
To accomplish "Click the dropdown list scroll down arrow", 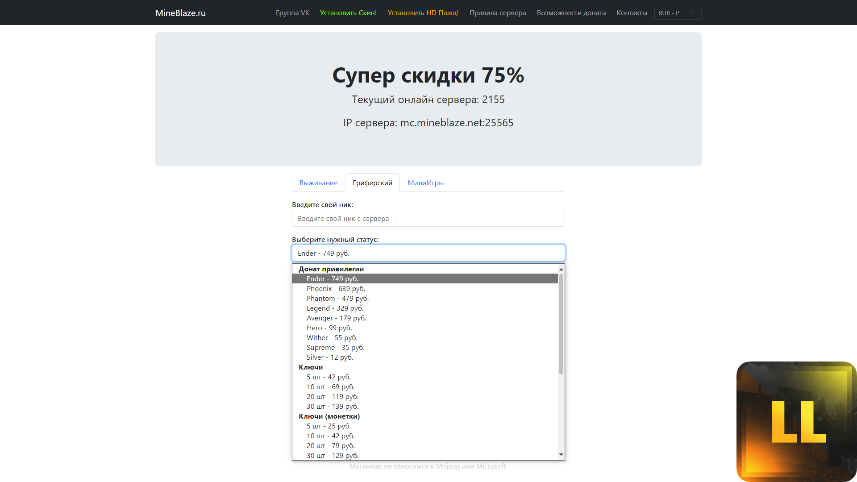I will (561, 455).
